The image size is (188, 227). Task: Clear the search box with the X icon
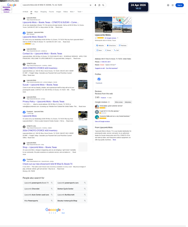[90, 5]
